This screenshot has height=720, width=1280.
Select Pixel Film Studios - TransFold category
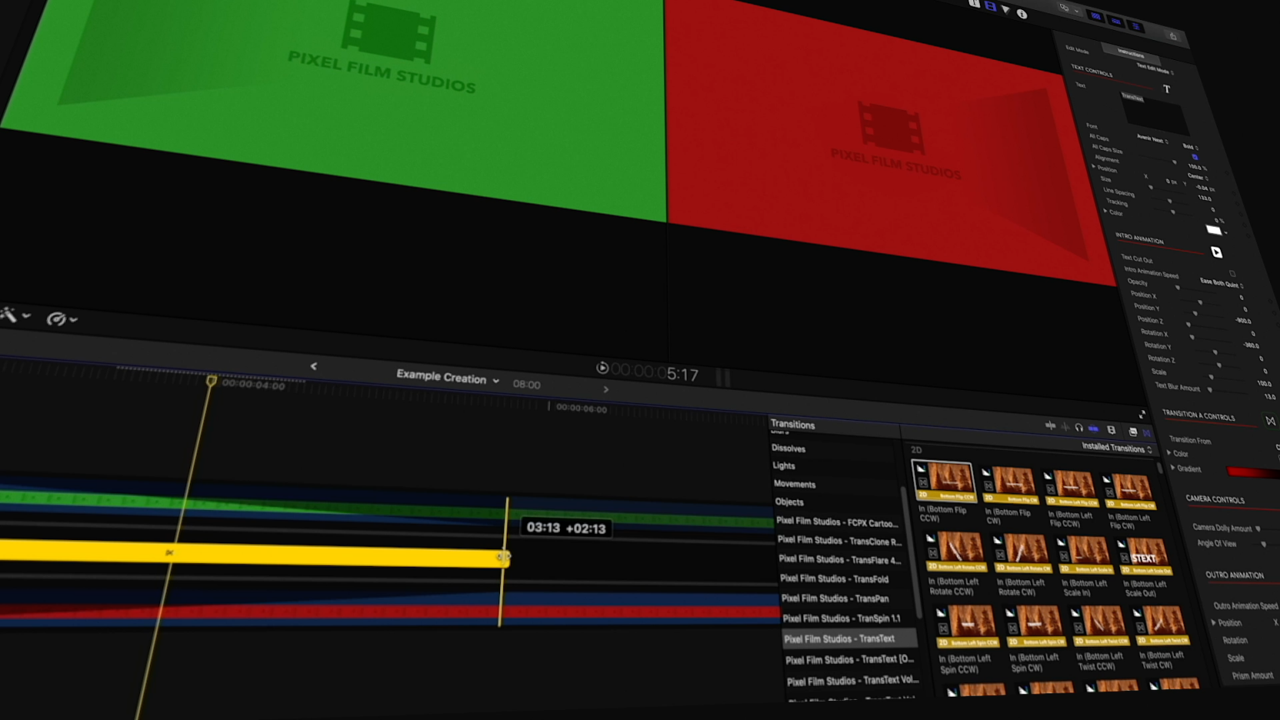coord(834,579)
